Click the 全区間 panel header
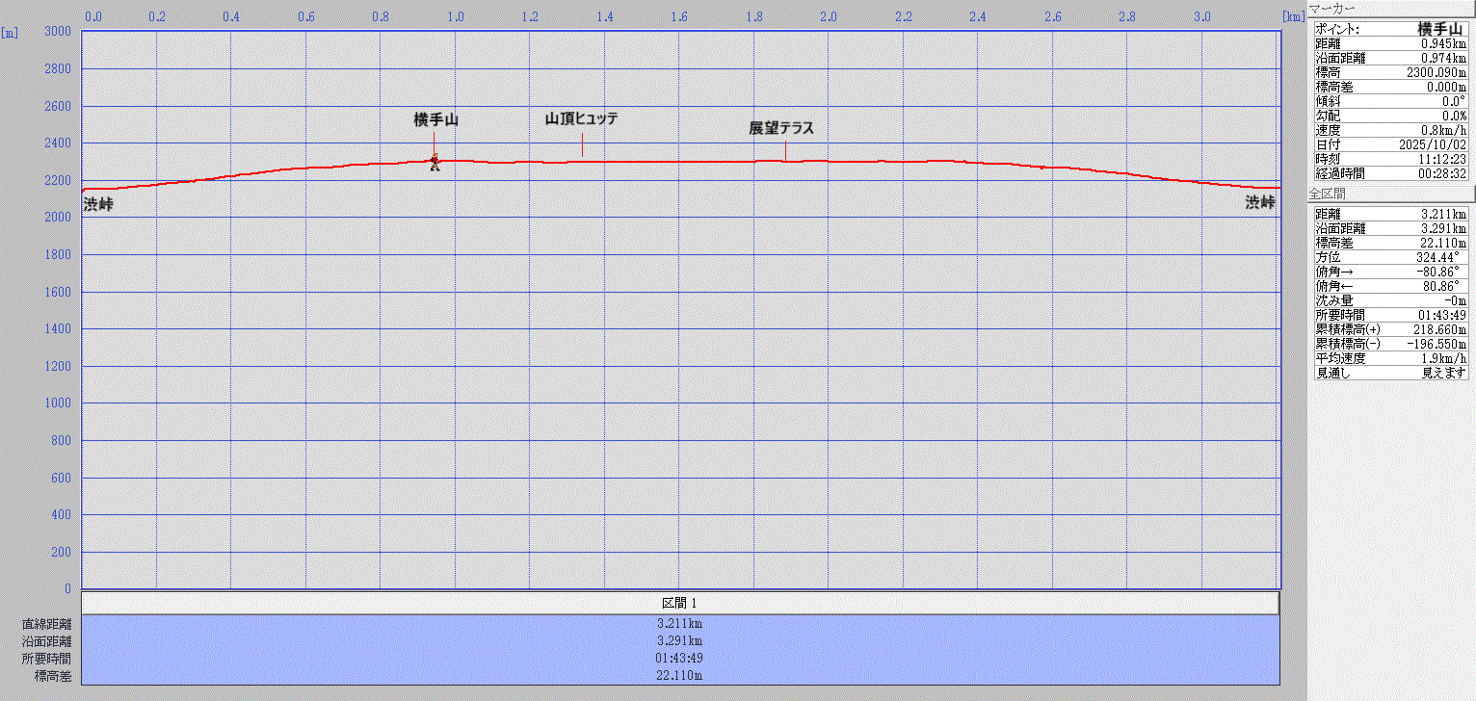 coord(1327,195)
